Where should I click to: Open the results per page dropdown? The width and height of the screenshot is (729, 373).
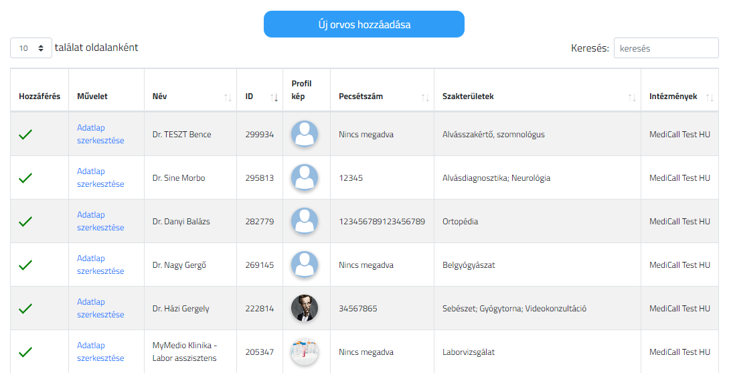(x=31, y=48)
